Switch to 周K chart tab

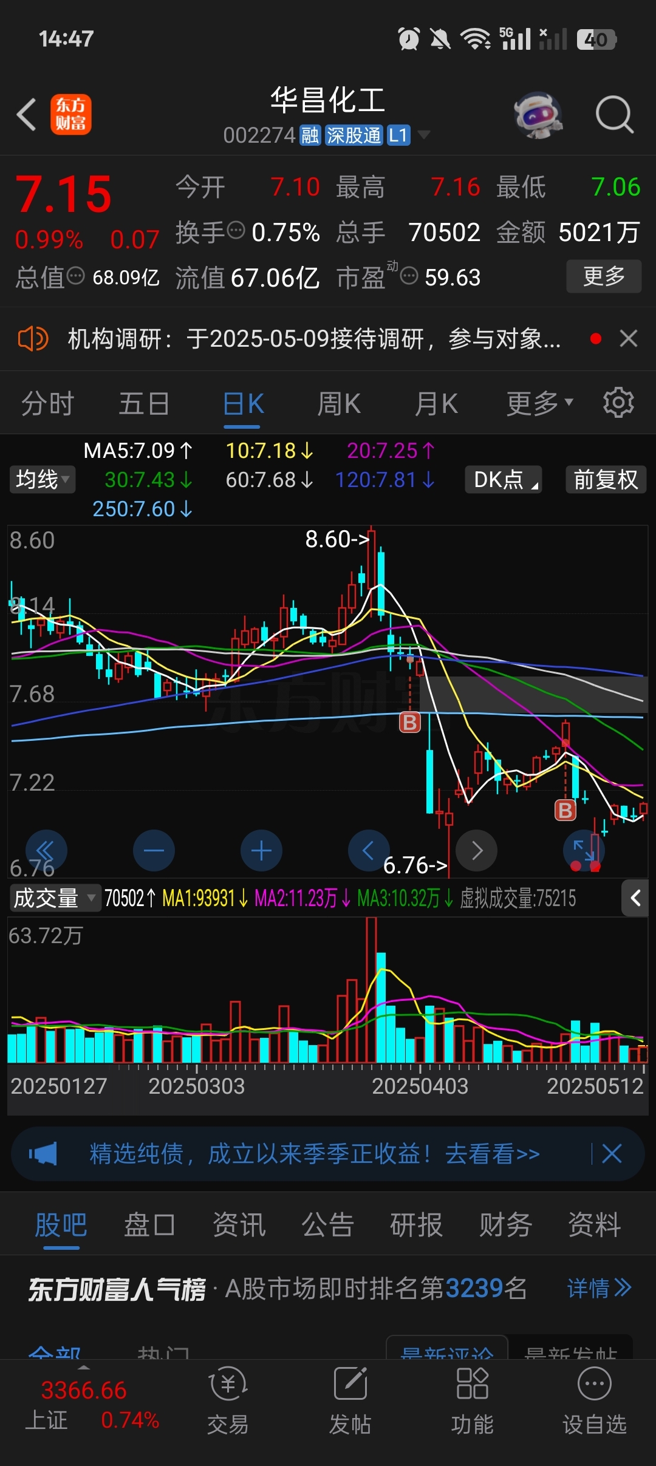[339, 403]
